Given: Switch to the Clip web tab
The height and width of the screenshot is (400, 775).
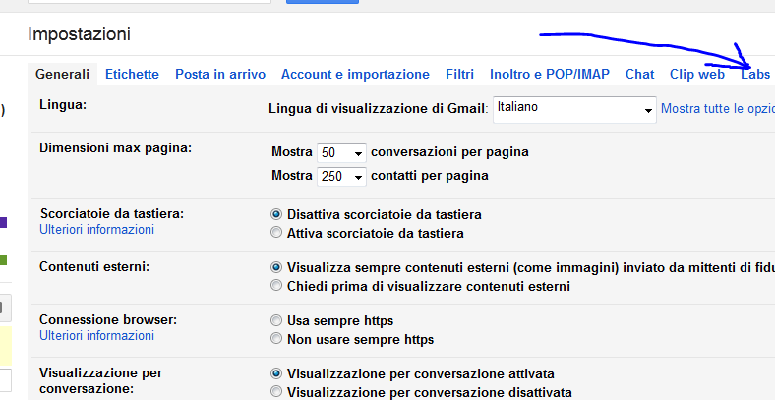Looking at the screenshot, I should pyautogui.click(x=696, y=74).
